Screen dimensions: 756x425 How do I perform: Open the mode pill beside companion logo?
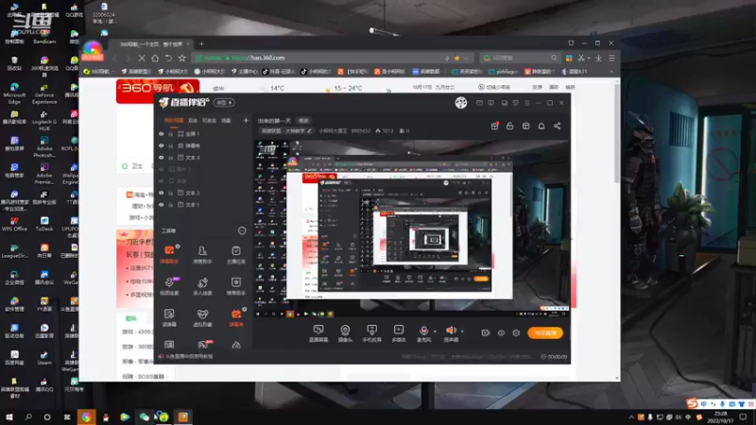point(225,103)
